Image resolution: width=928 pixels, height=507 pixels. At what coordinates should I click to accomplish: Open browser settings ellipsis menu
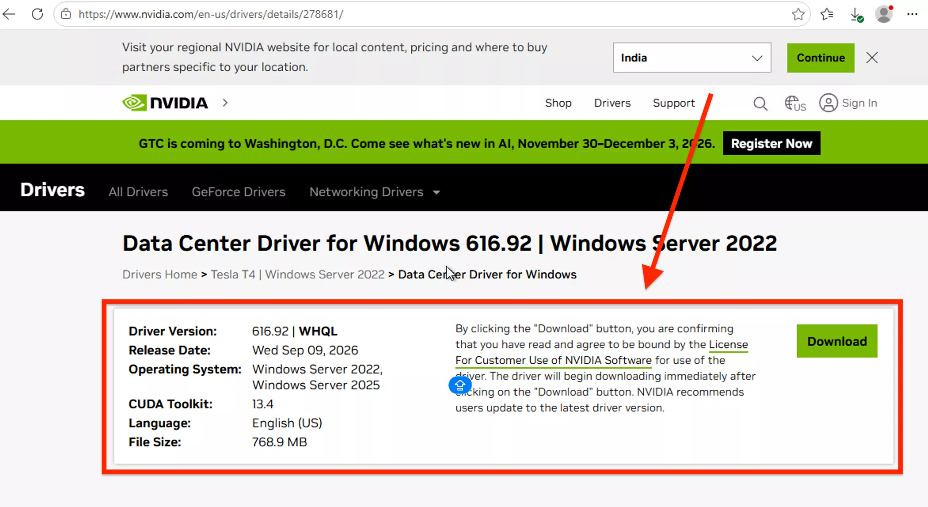click(x=912, y=14)
